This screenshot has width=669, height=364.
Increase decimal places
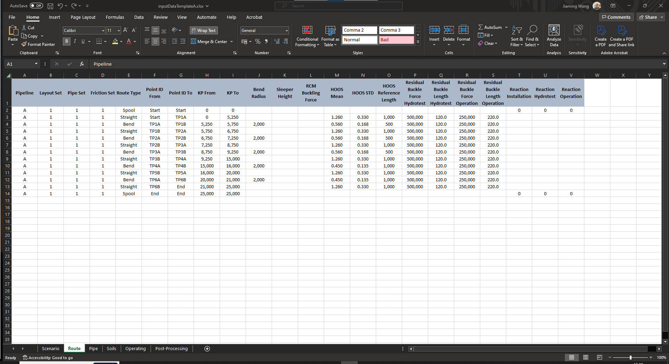(x=277, y=41)
